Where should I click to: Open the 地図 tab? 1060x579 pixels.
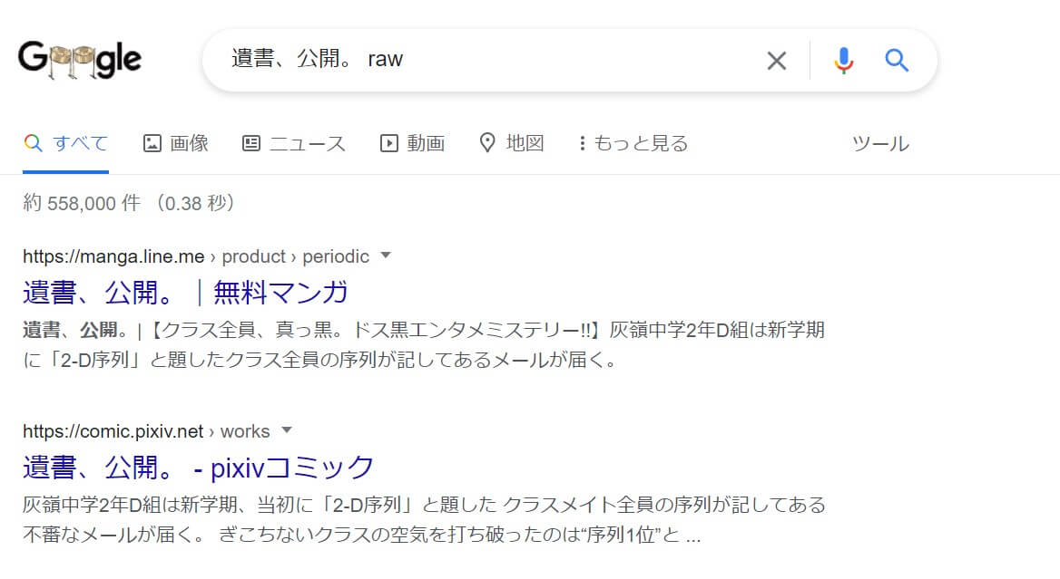point(512,143)
